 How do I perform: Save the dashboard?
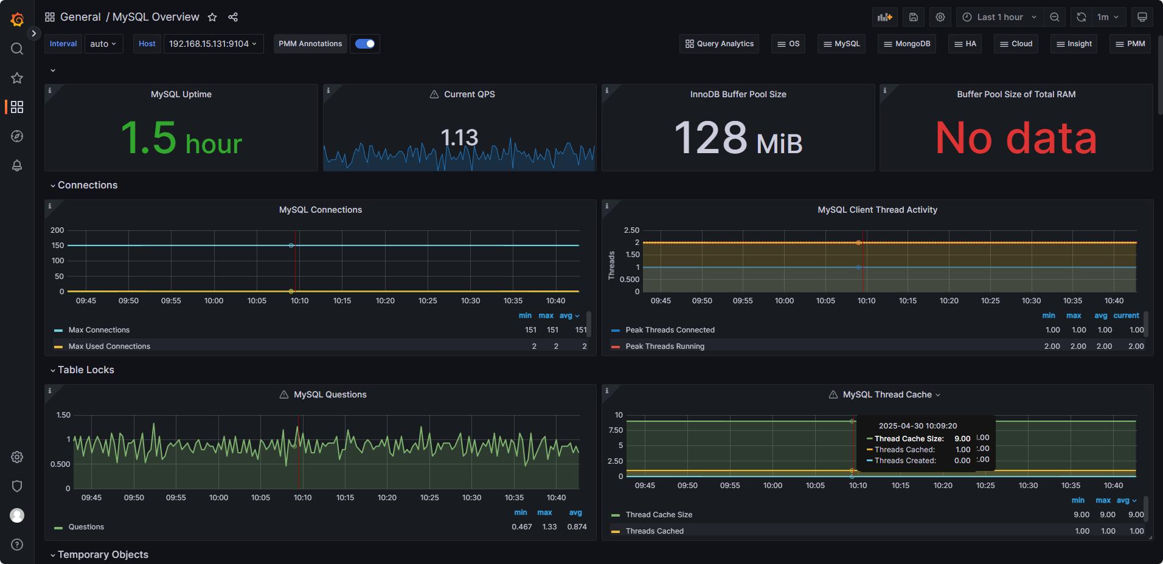pyautogui.click(x=914, y=17)
